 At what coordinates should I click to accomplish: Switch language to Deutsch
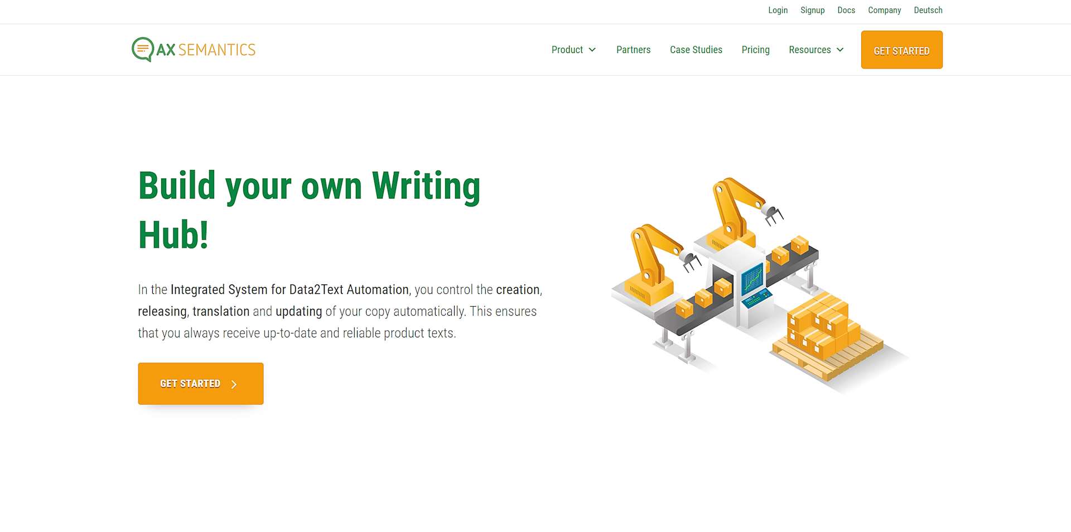point(928,10)
